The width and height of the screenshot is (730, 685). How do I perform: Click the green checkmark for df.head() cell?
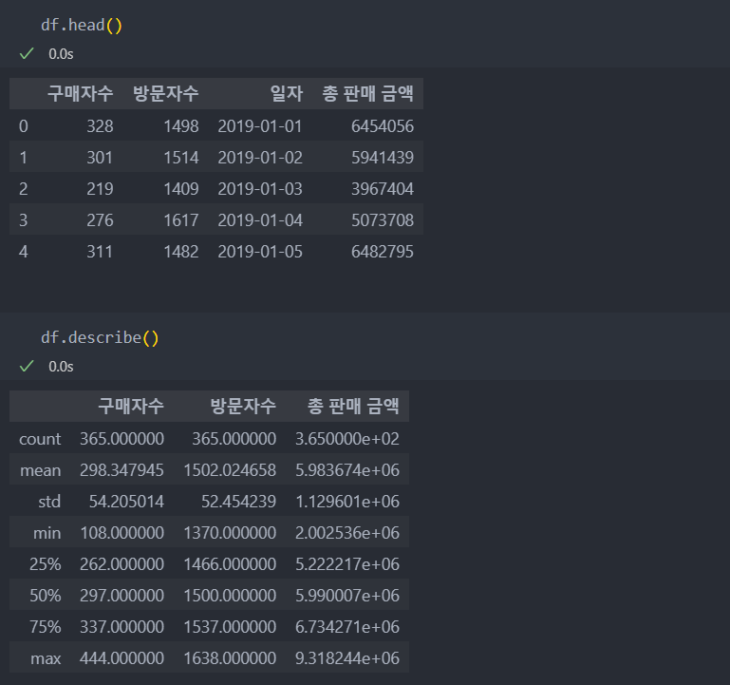[27, 53]
